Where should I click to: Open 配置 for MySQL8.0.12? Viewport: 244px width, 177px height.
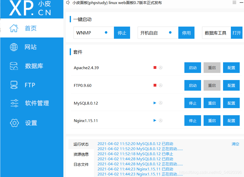pyautogui.click(x=231, y=103)
